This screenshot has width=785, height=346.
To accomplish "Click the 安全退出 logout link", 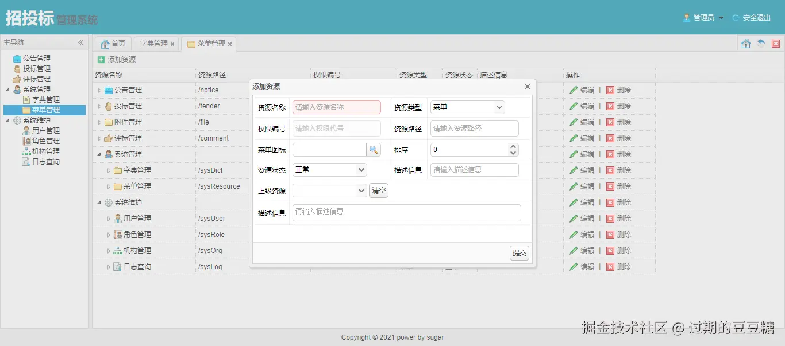I will point(752,18).
